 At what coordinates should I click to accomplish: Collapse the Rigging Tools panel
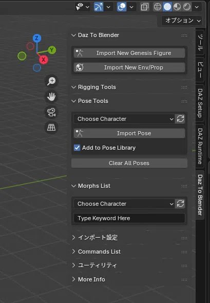[73, 87]
